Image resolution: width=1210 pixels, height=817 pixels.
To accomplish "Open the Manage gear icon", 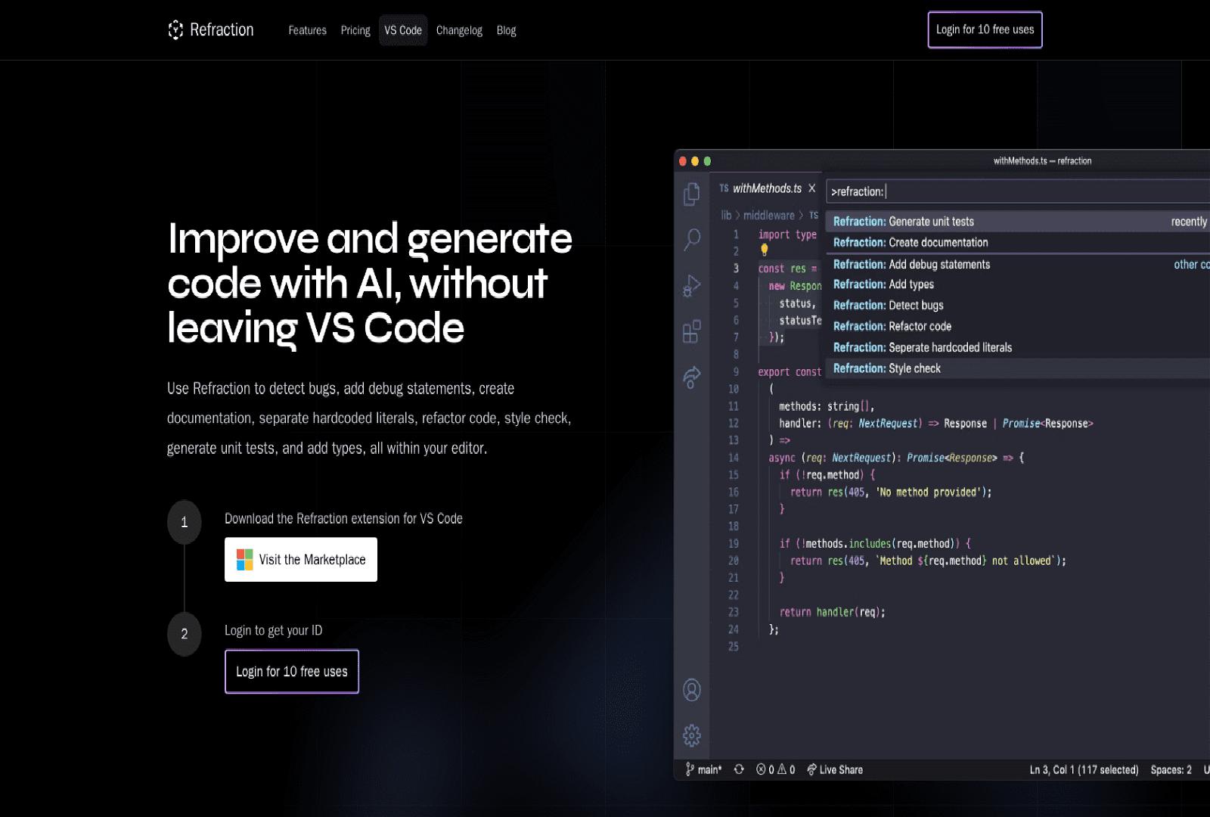I will [691, 735].
